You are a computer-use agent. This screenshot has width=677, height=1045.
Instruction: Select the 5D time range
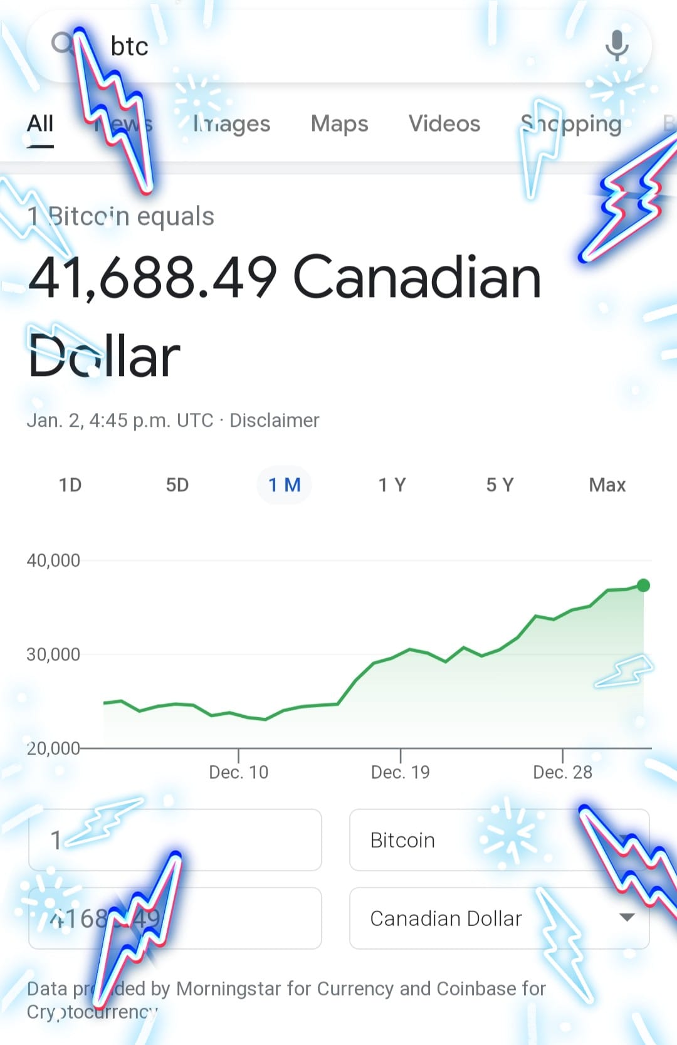[177, 485]
